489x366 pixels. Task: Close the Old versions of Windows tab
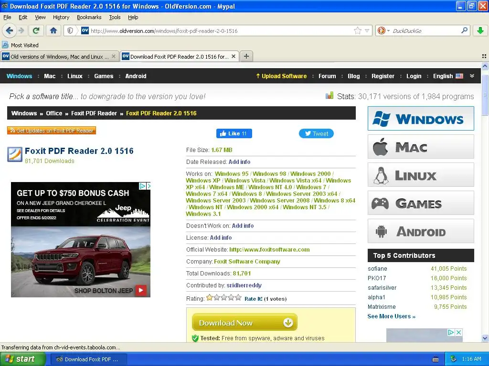pyautogui.click(x=114, y=56)
